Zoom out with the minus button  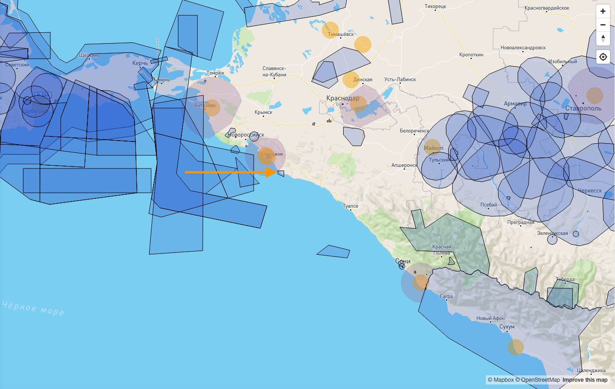pyautogui.click(x=603, y=25)
